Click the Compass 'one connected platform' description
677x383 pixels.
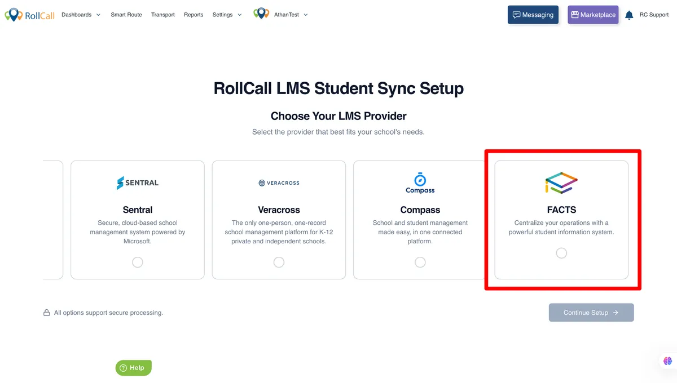(x=420, y=232)
